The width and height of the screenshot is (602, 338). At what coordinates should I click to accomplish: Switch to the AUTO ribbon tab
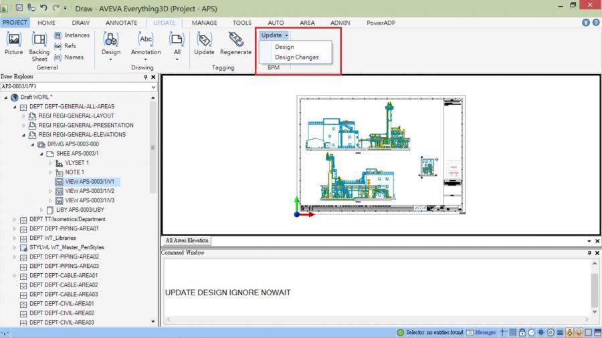276,23
